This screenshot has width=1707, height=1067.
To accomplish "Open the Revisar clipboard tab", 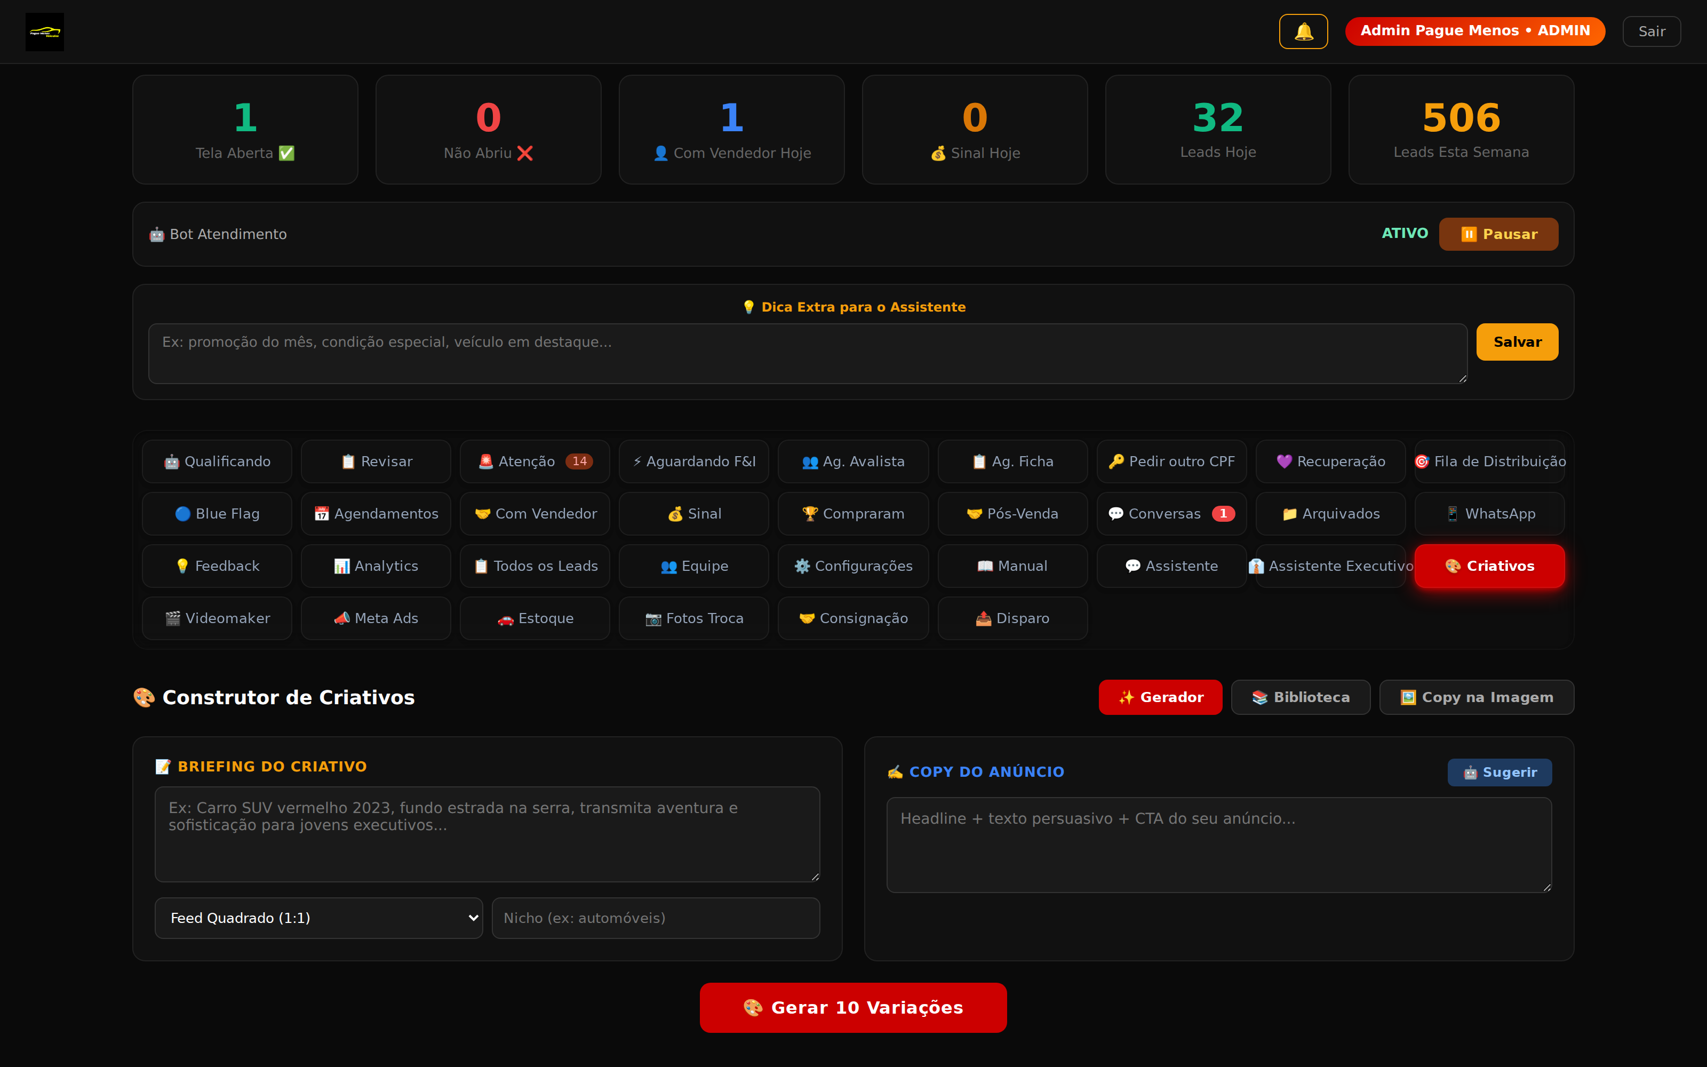I will pyautogui.click(x=376, y=461).
